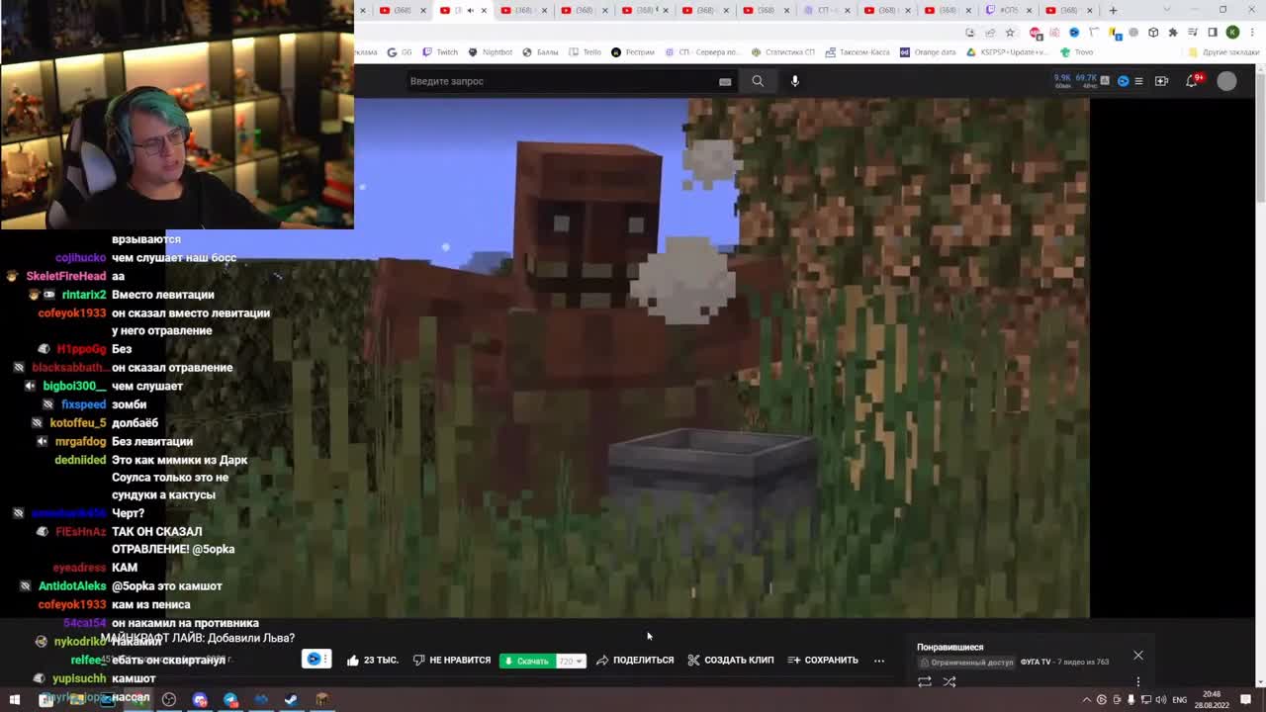The width and height of the screenshot is (1266, 712).
Task: Open Telegram from the taskbar
Action: click(x=230, y=699)
